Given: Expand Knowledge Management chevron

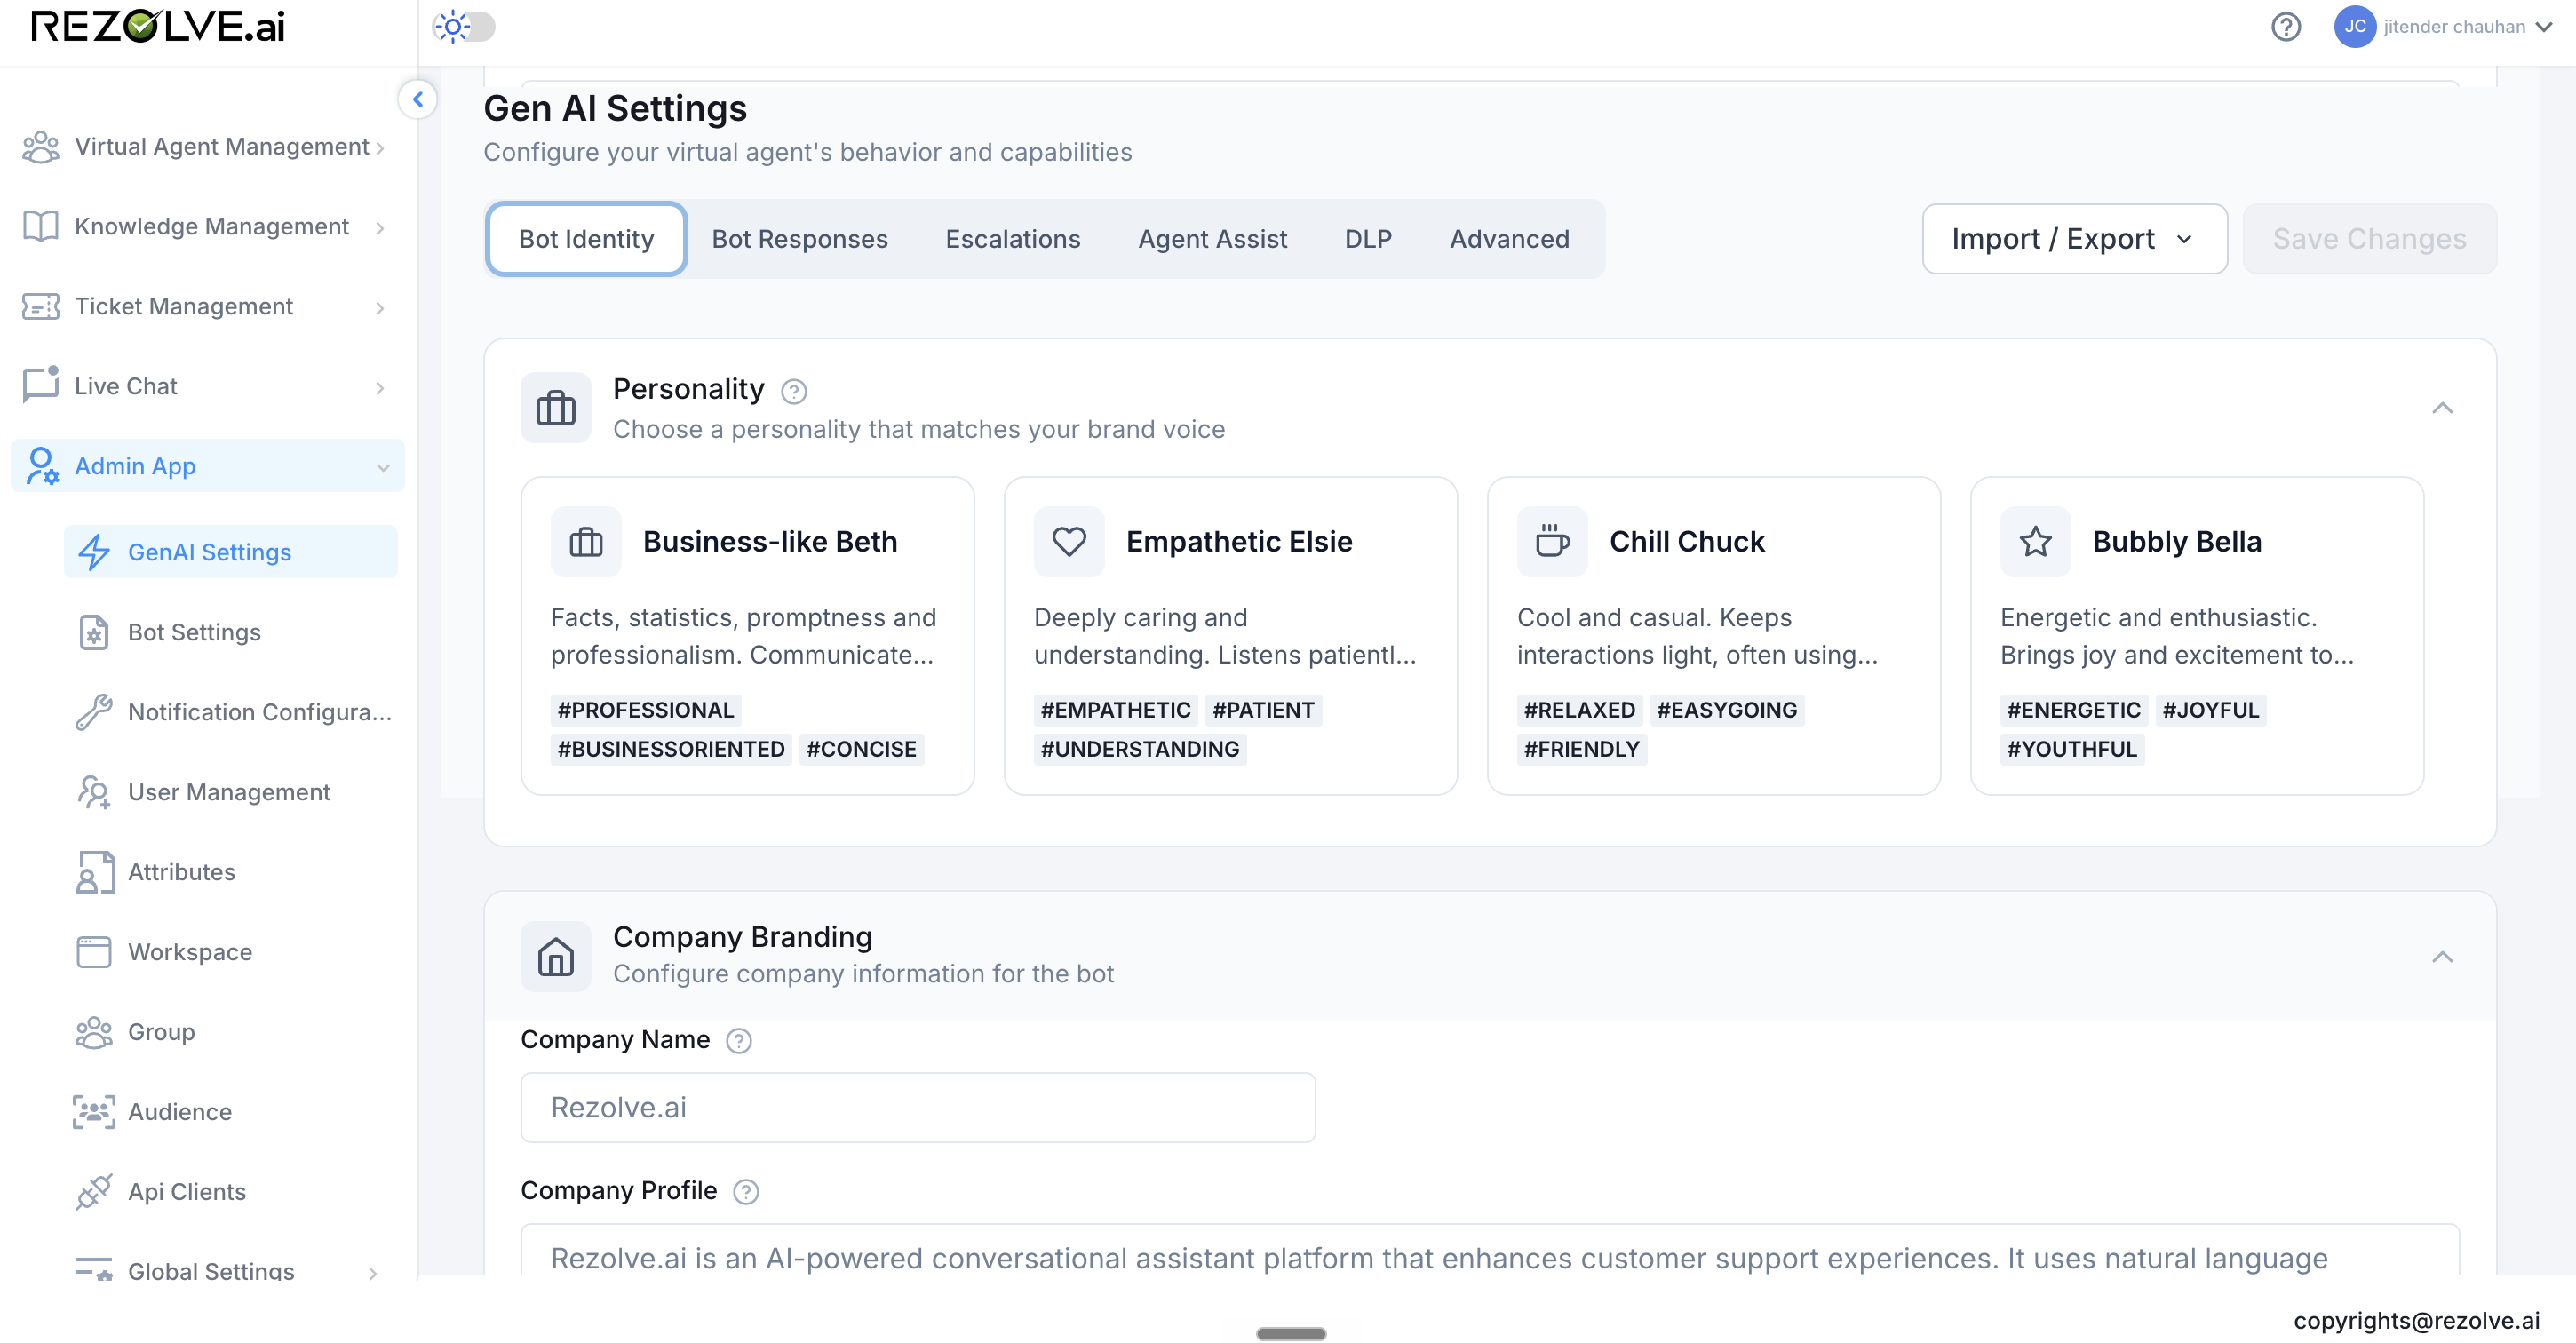Looking at the screenshot, I should (x=380, y=228).
